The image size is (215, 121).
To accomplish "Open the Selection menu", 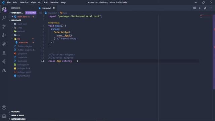I will pyautogui.click(x=24, y=2).
